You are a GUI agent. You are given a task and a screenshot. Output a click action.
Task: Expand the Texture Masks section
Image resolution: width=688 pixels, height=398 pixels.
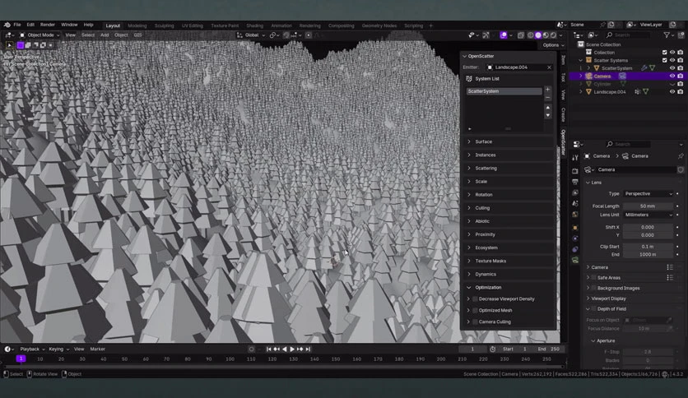tap(509, 261)
